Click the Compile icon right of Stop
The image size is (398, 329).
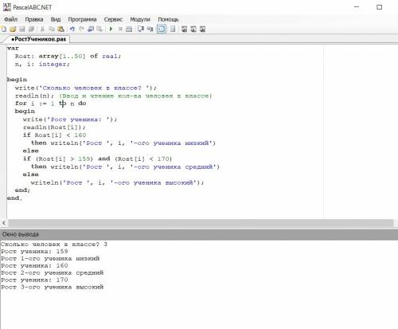(129, 29)
